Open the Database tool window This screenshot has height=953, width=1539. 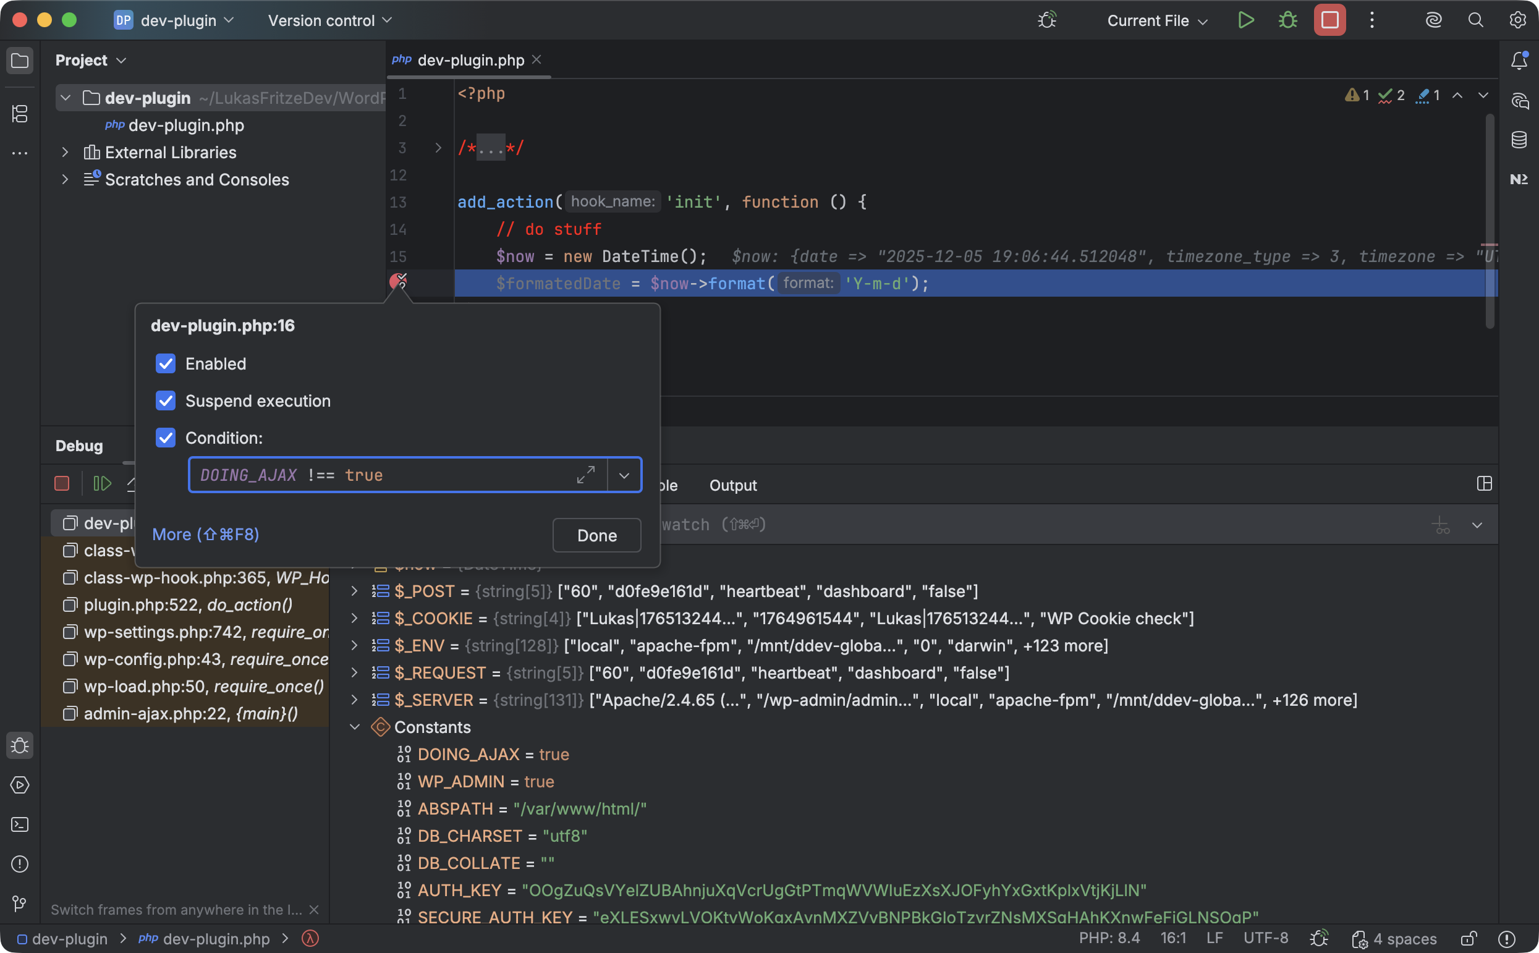click(1519, 140)
